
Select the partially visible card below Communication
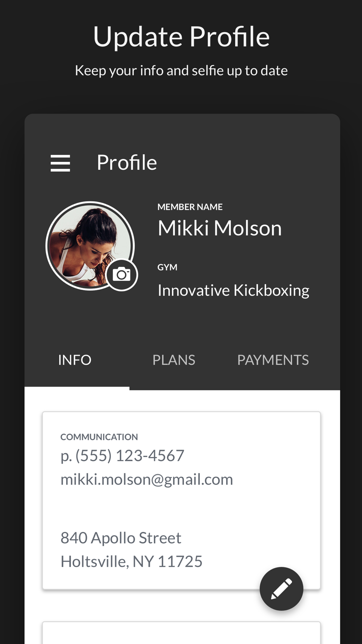(181, 633)
